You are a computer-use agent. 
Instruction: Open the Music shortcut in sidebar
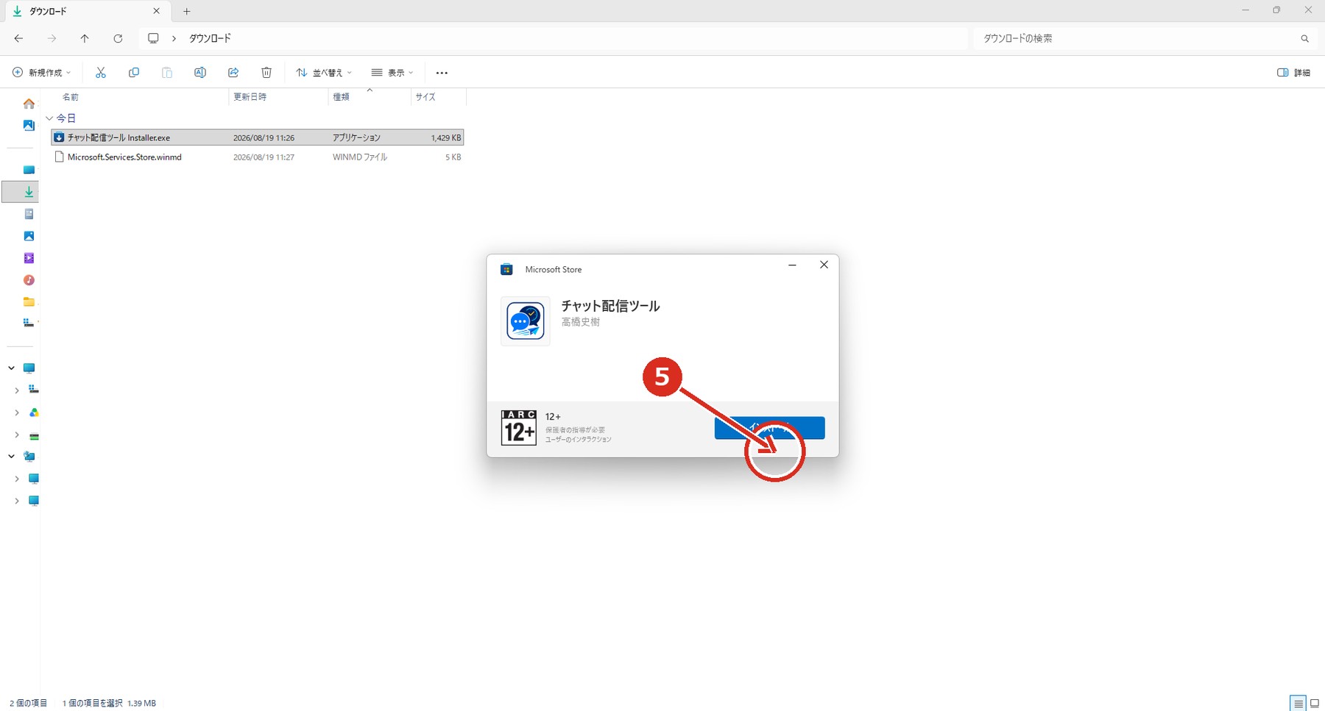click(29, 280)
